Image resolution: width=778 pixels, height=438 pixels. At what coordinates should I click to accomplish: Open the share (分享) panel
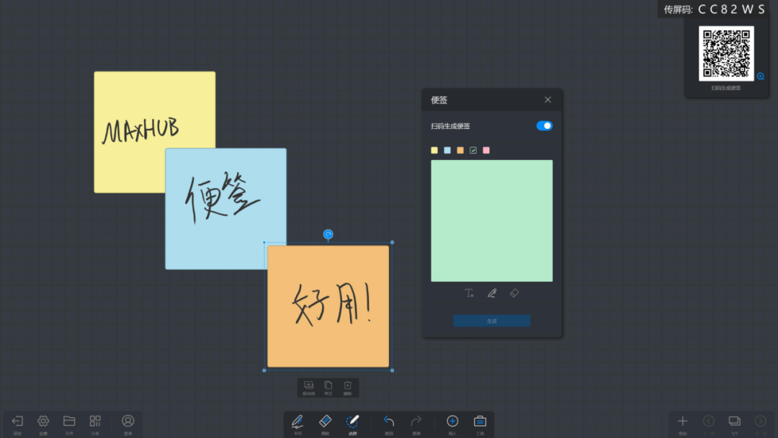(x=94, y=421)
